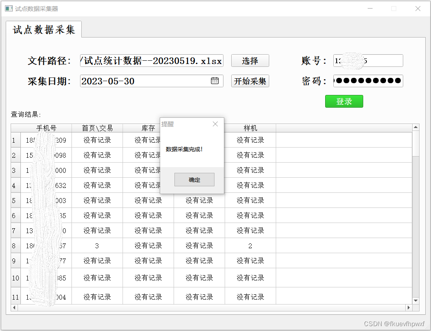431x331 pixels.
Task: Click the 密码 password field
Action: [368, 81]
